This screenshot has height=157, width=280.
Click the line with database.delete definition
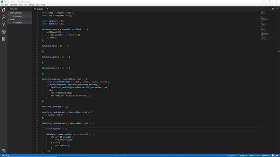tap(56, 68)
